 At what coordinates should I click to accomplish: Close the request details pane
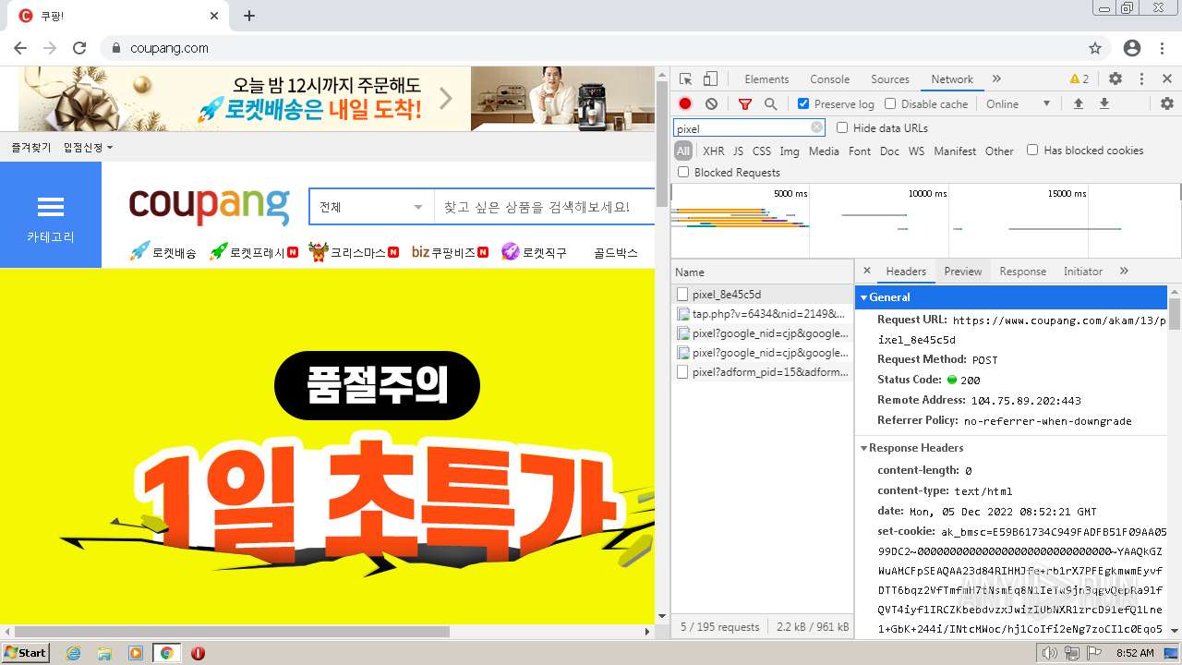click(x=866, y=271)
